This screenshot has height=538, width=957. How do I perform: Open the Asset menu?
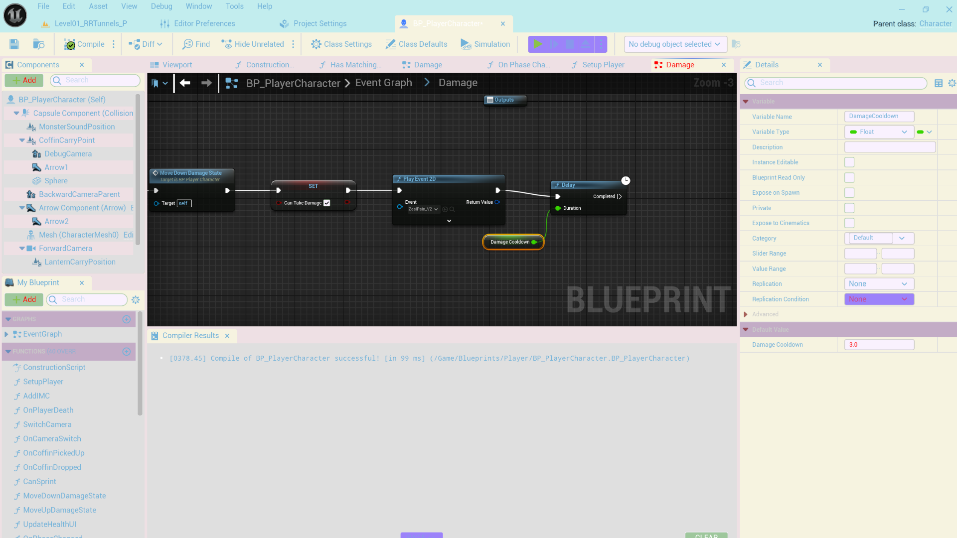(x=98, y=6)
